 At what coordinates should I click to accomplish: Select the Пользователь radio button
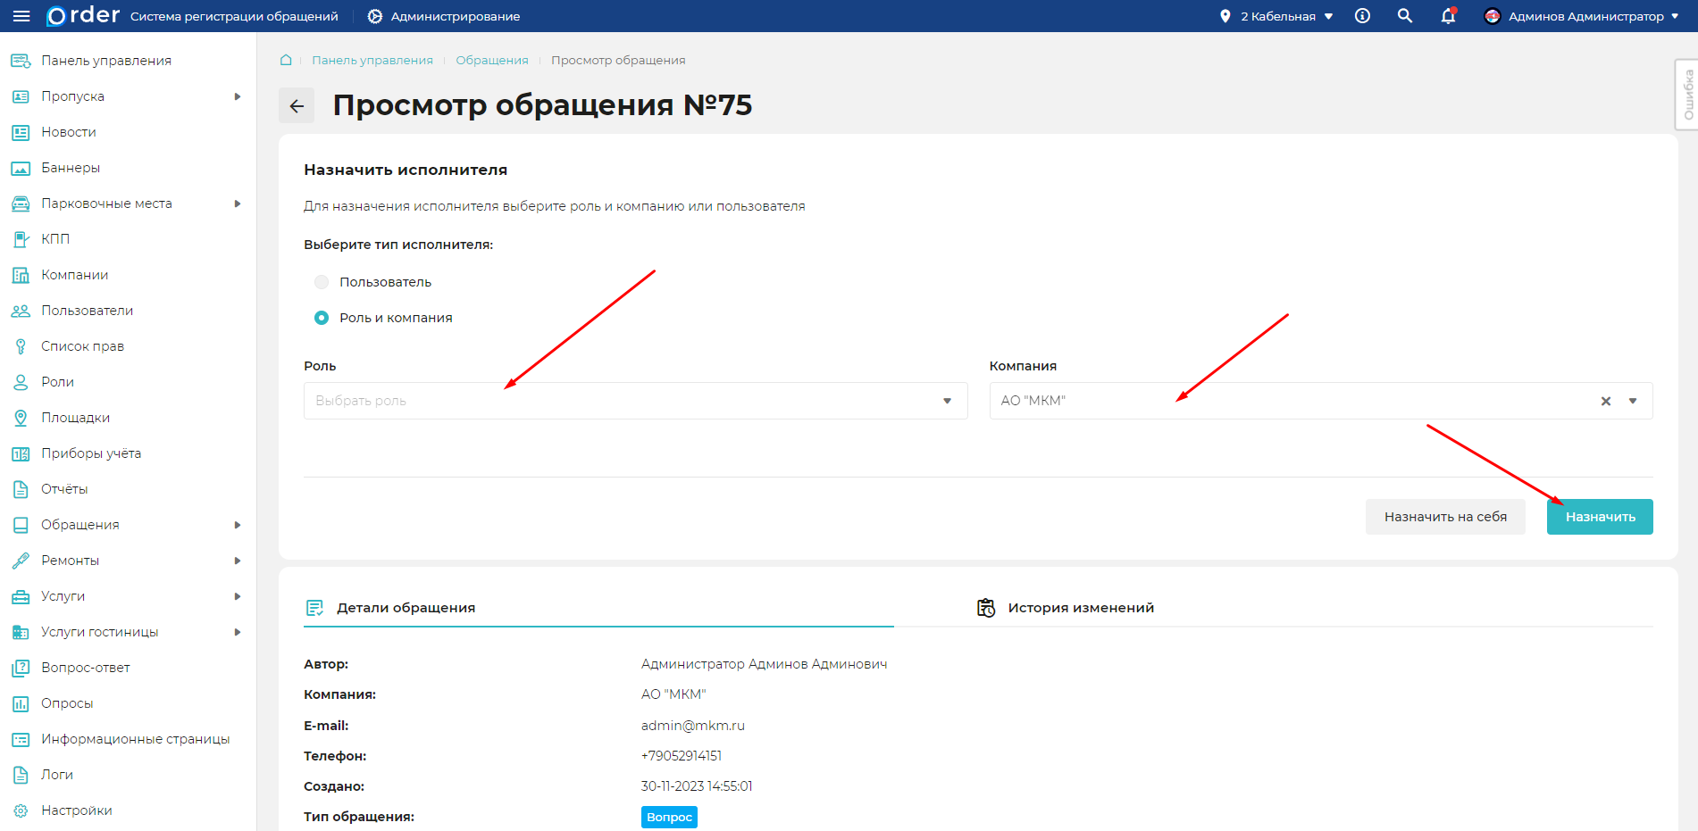pyautogui.click(x=322, y=282)
